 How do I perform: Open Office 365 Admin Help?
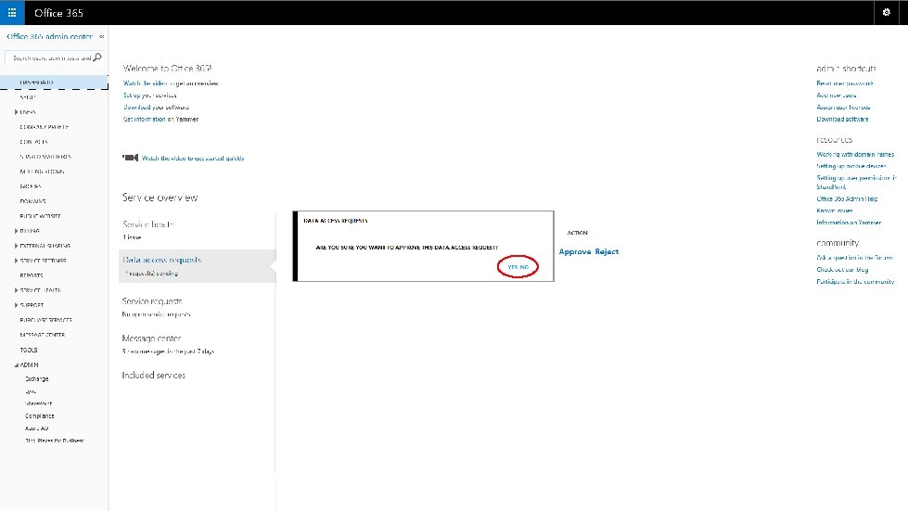tap(847, 199)
